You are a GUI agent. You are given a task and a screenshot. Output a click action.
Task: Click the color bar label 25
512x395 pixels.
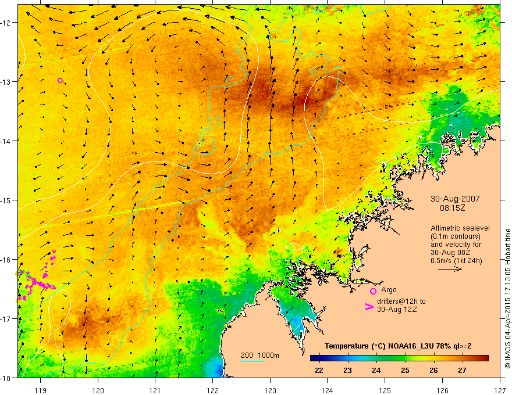click(405, 370)
